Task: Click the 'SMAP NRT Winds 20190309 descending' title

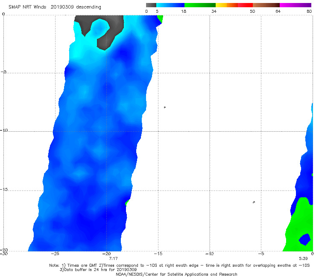Action: (55, 7)
